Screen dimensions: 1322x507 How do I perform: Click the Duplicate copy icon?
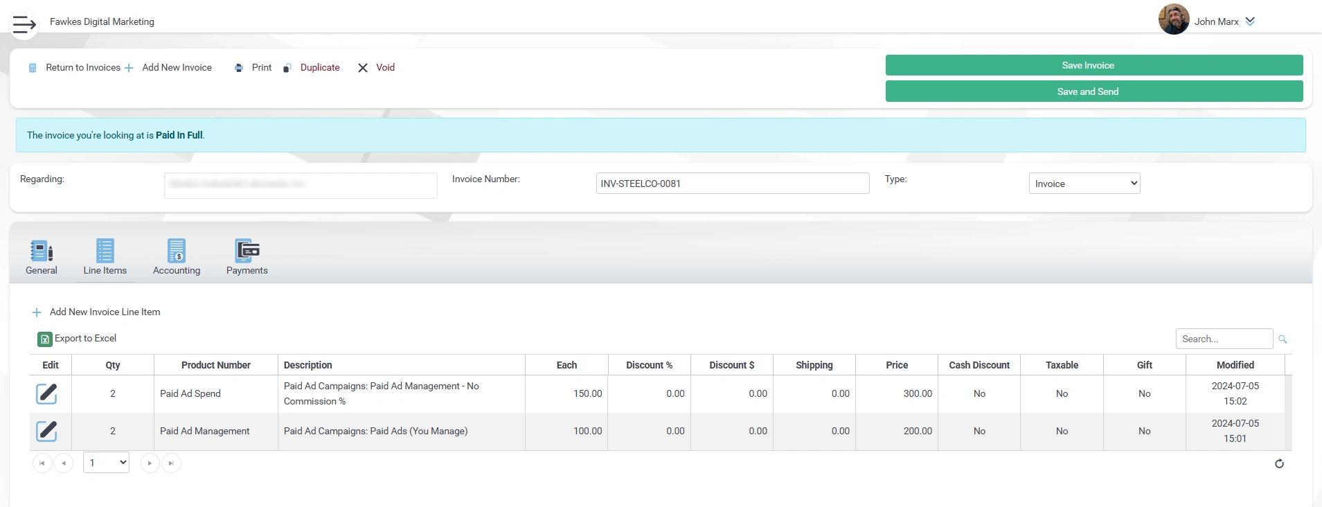(287, 68)
